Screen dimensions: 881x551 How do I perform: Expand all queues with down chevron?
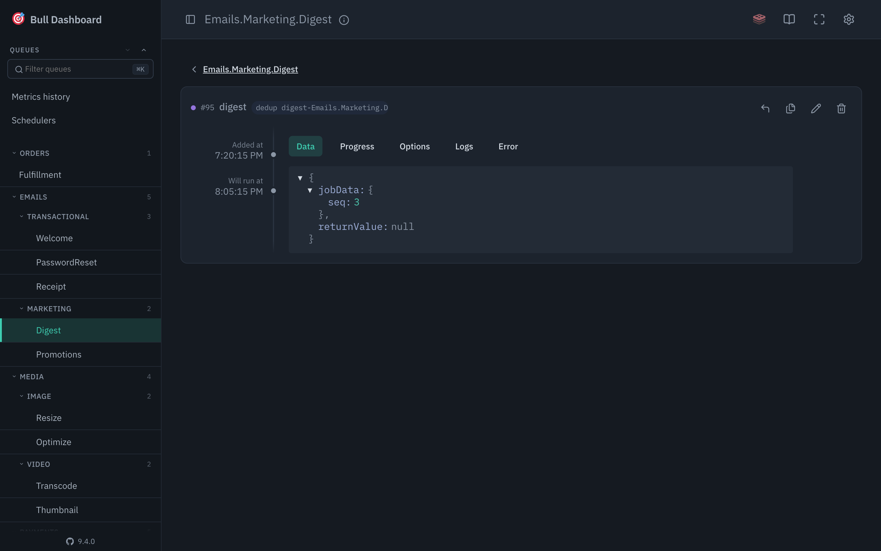click(128, 50)
